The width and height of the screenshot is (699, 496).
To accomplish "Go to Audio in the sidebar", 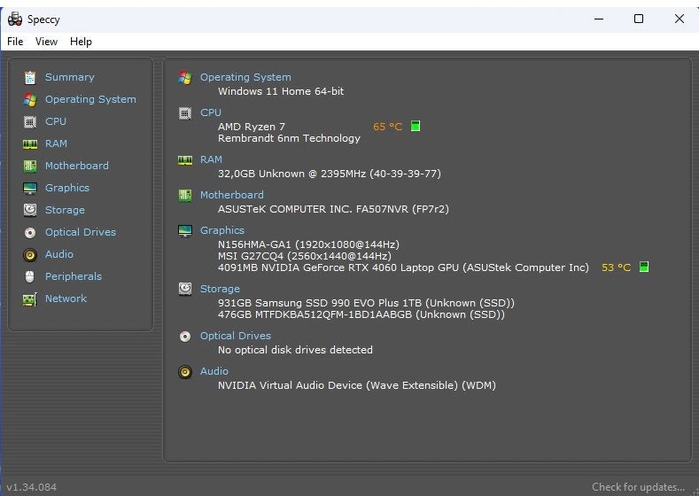I will [58, 254].
